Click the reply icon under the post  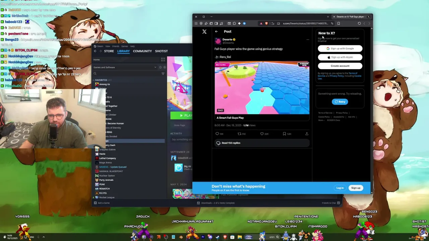click(217, 134)
